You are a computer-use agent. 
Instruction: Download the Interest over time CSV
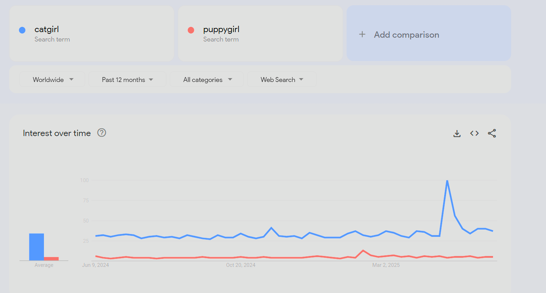457,133
